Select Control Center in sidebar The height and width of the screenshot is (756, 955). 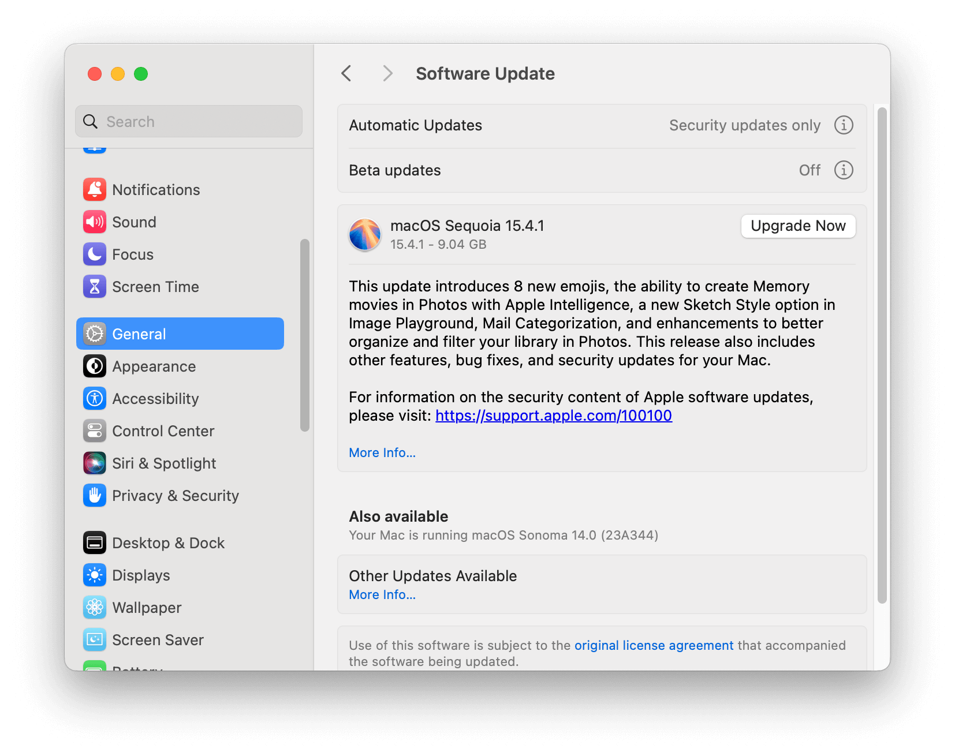click(180, 431)
